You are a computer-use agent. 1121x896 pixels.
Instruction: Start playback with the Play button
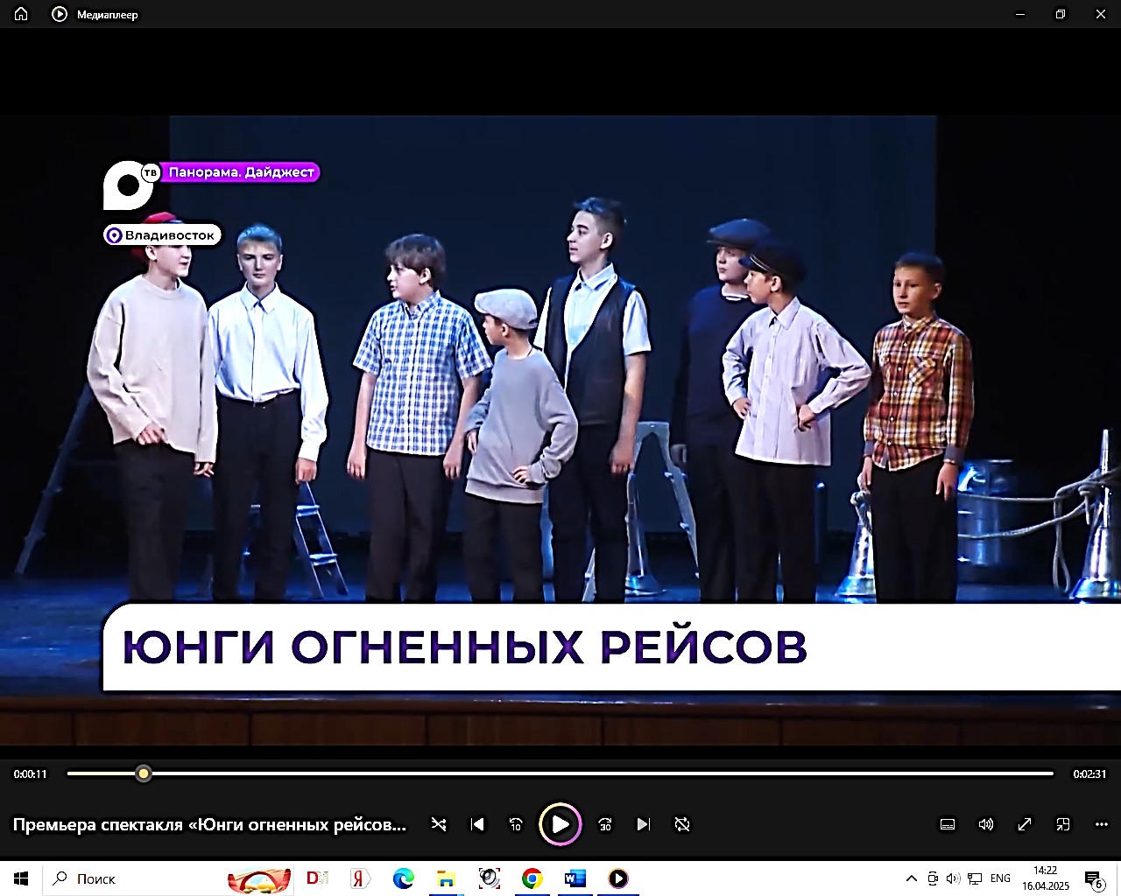(560, 824)
